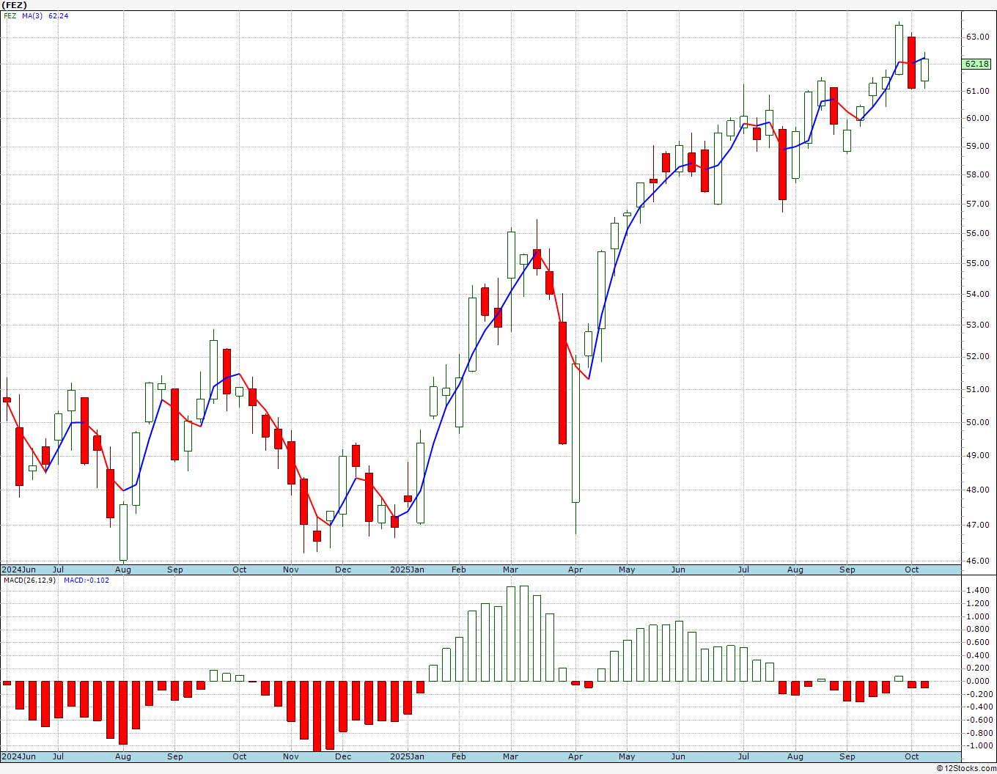
Task: Select the 52.00 price axis label
Action: (x=976, y=357)
